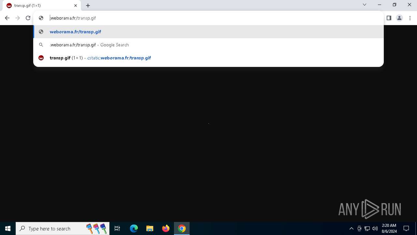The width and height of the screenshot is (417, 235).
Task: Click the paintbrushes icon in the search box
Action: point(96,228)
